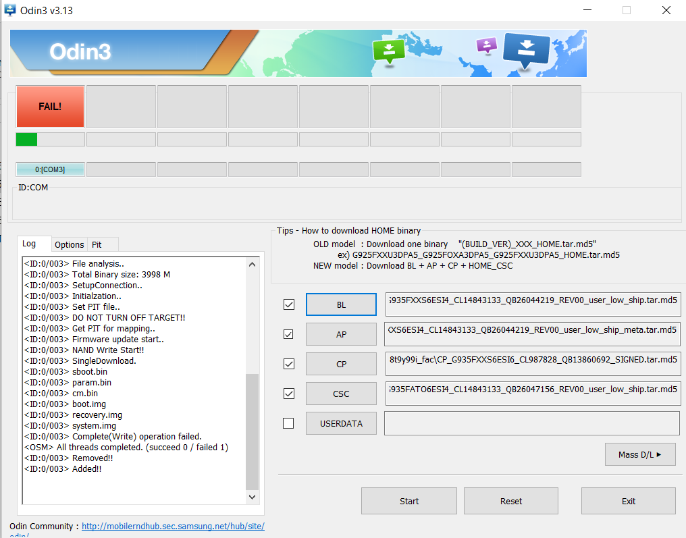
Task: Click the Odin3 app icon in title bar
Action: (9, 10)
